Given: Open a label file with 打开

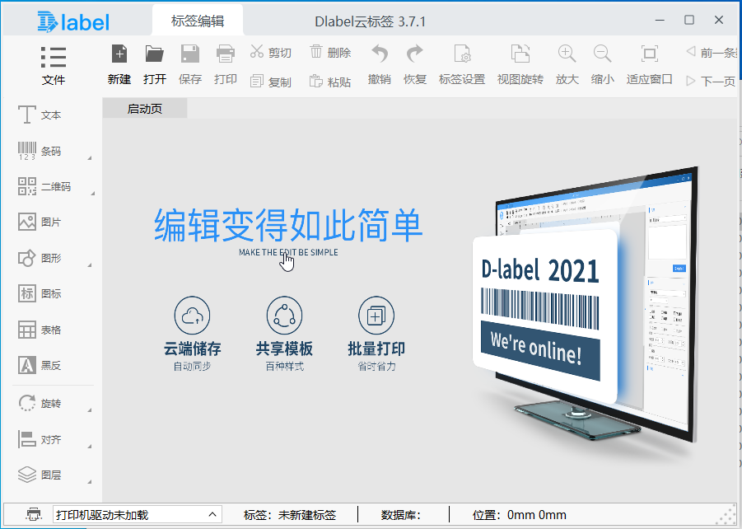Looking at the screenshot, I should click(155, 65).
